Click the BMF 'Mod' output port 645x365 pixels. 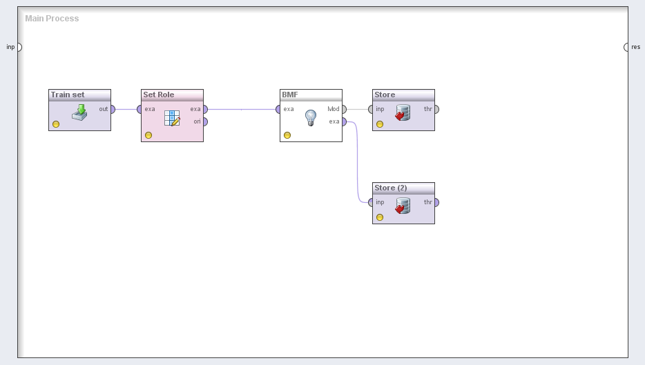tap(344, 109)
